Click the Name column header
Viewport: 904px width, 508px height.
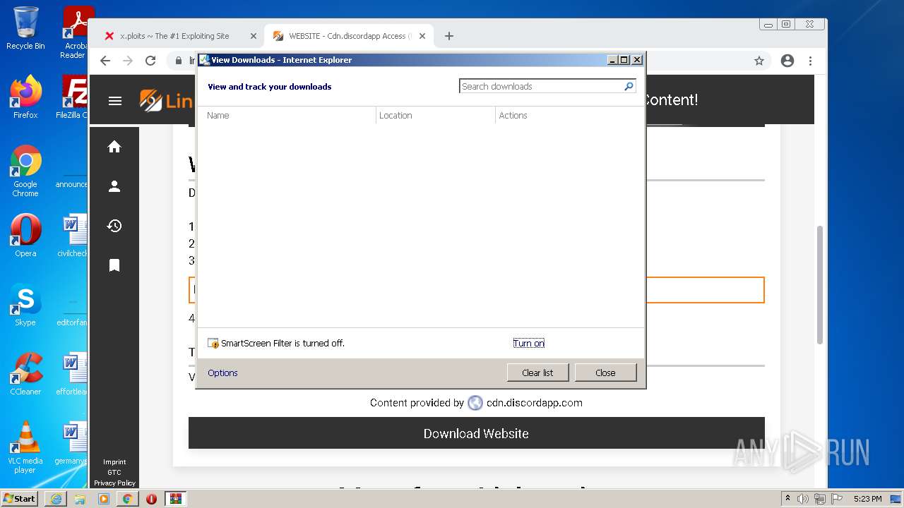click(218, 115)
